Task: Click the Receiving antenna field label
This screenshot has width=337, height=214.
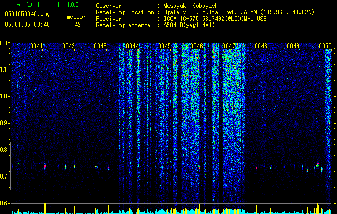Action: coord(123,25)
